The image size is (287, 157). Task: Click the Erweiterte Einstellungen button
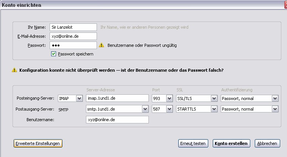tap(37, 143)
